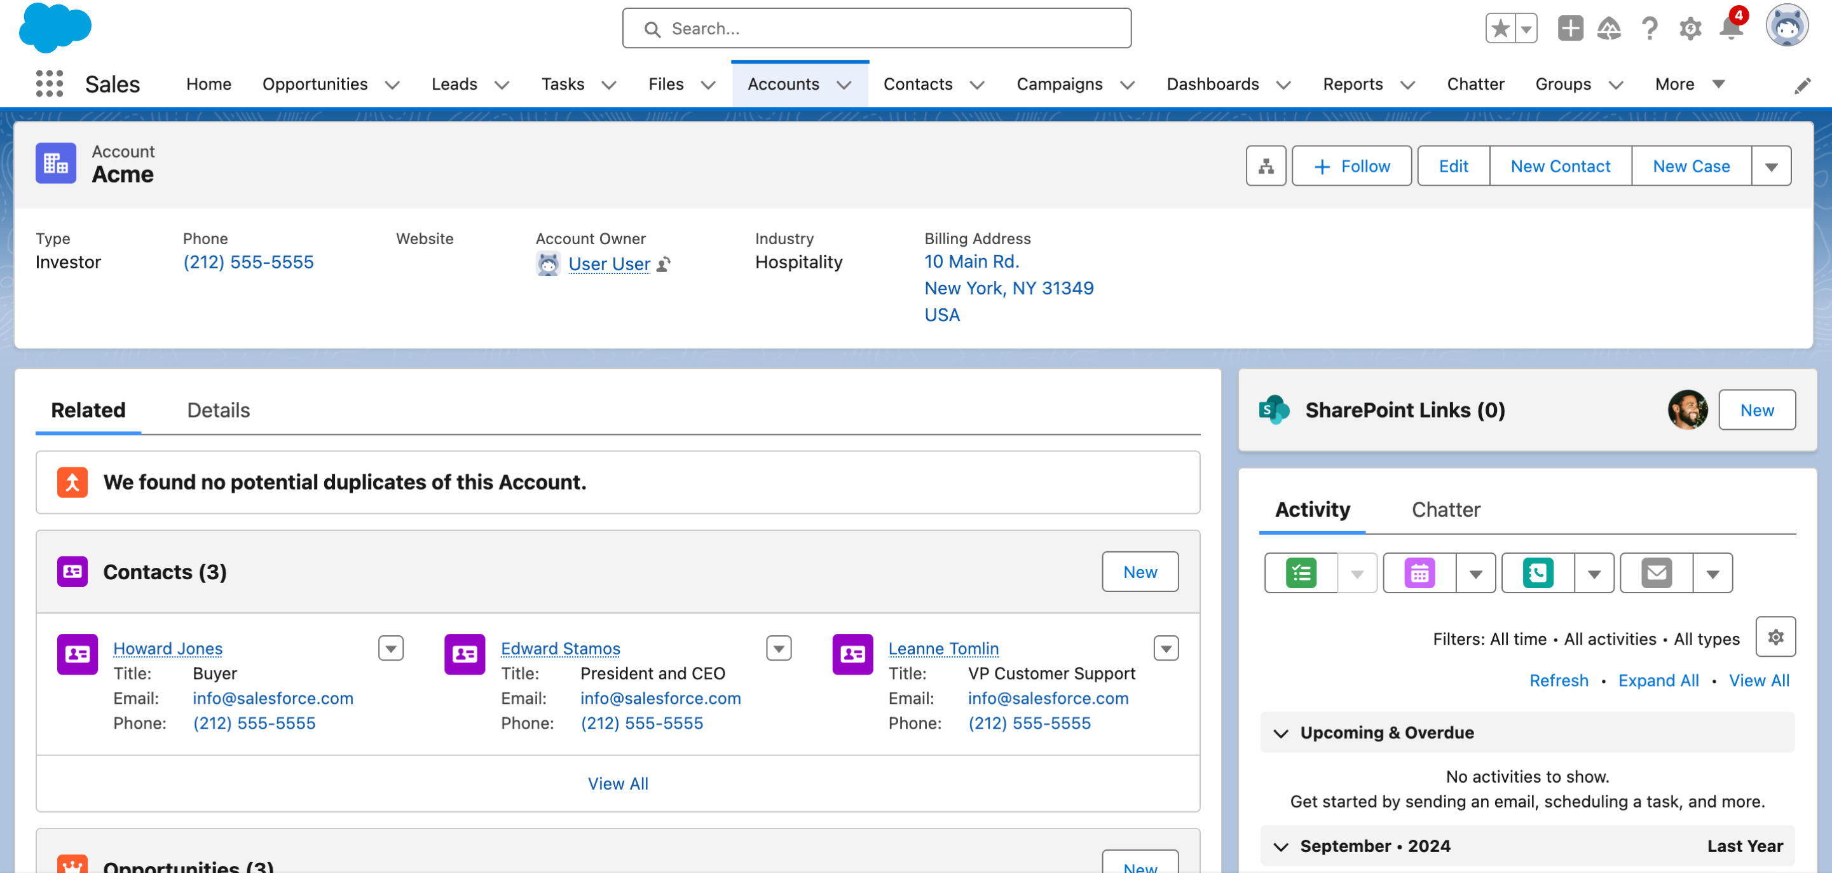
Task: Collapse the Upcoming & Overdue section
Action: pos(1282,732)
